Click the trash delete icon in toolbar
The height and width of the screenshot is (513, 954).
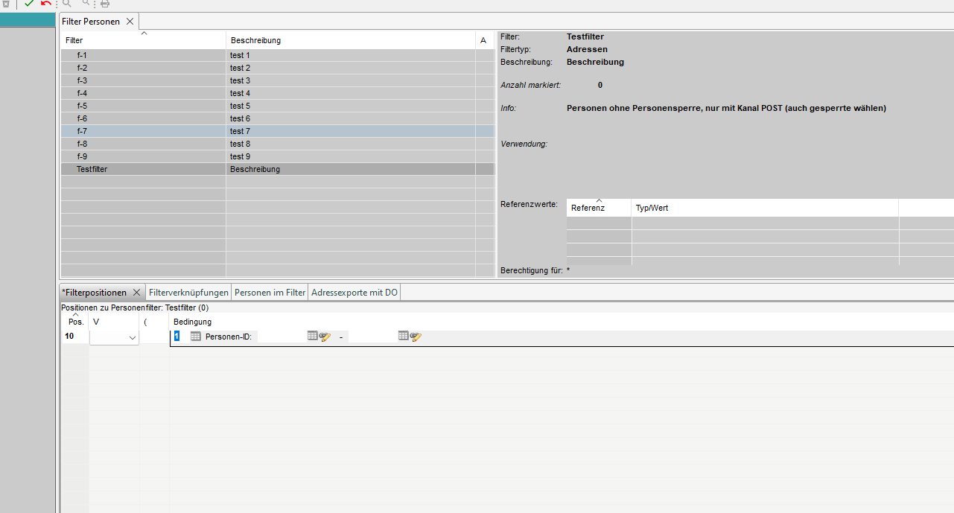(x=6, y=4)
